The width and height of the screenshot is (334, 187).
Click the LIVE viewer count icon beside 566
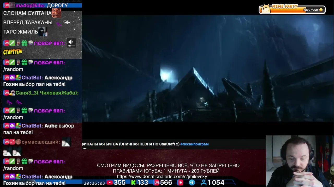click(x=157, y=183)
